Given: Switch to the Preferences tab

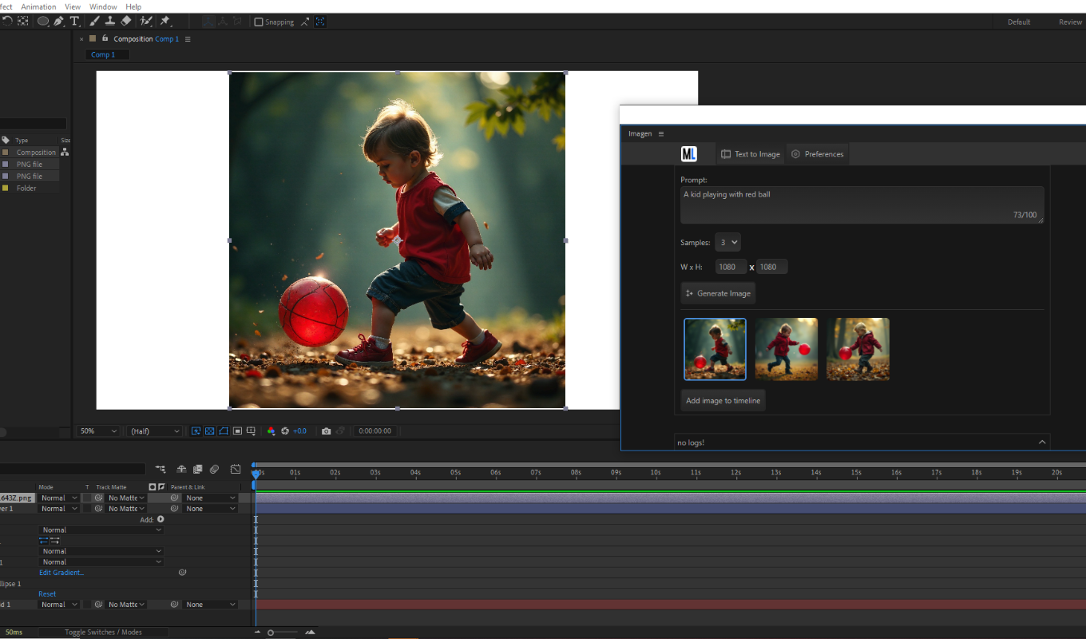Looking at the screenshot, I should (x=817, y=153).
